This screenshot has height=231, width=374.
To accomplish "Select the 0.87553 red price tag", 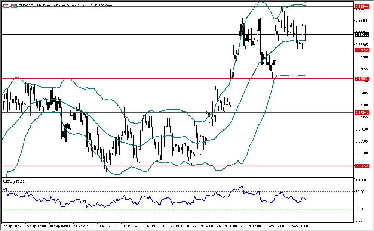I will 362,78.
